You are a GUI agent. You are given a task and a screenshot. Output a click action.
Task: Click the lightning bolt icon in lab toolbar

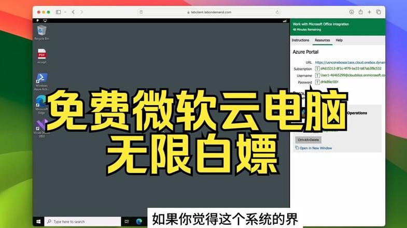click(38, 21)
